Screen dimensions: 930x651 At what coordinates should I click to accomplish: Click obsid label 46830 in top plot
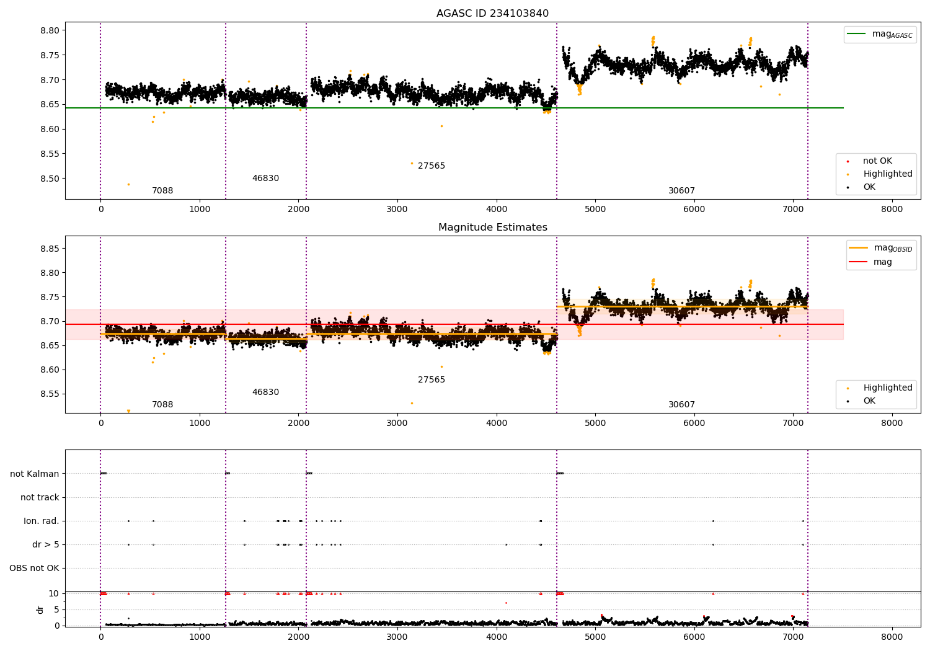click(x=265, y=179)
